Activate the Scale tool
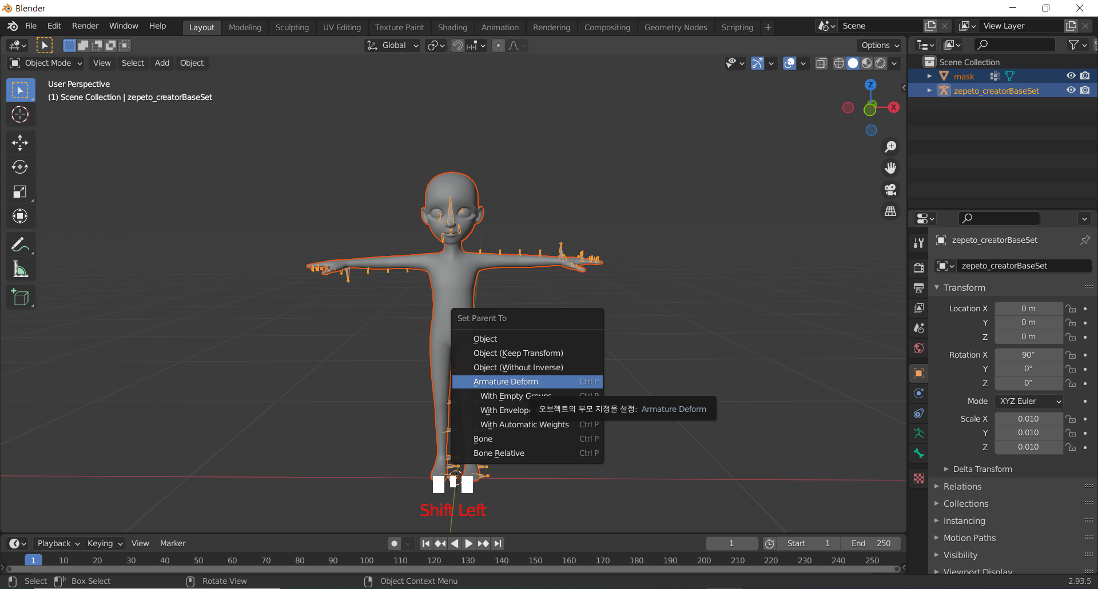Image resolution: width=1098 pixels, height=589 pixels. click(x=20, y=191)
